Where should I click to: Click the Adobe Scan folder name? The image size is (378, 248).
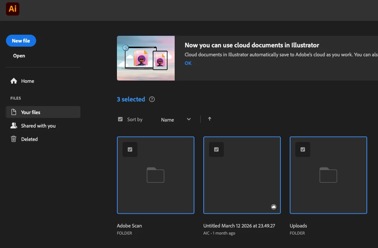130,226
